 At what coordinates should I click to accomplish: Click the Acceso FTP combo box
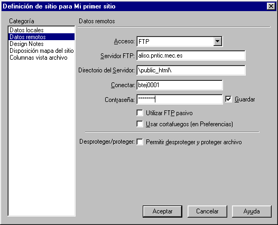(x=179, y=41)
